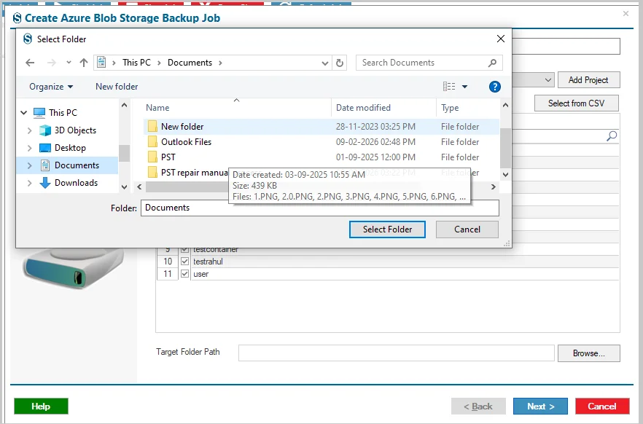Confirm with the Select Folder button
This screenshot has width=643, height=424.
(x=387, y=229)
